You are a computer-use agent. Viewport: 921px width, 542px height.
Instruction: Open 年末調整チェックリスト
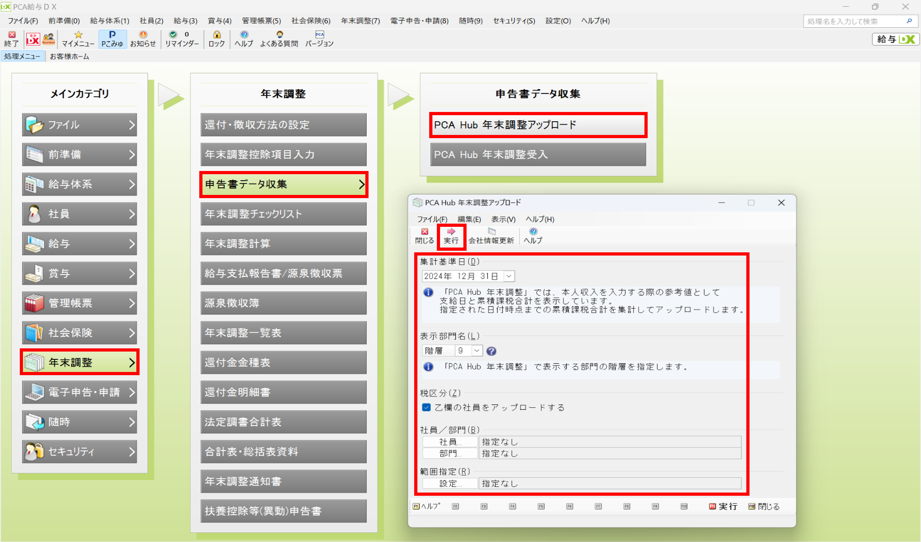coord(283,214)
